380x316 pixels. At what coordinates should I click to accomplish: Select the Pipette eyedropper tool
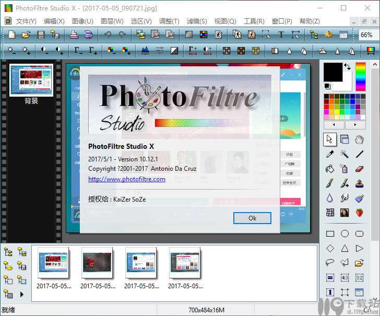coord(330,154)
